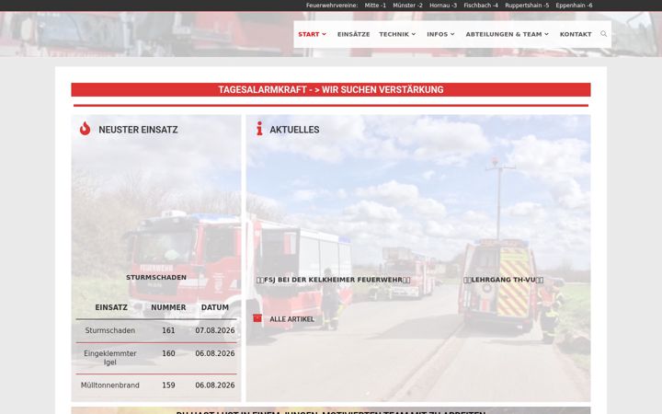Expand the ABTEILUNGEN & TEAM dropdown arrow
Screen dimensions: 662x414
pos(546,34)
